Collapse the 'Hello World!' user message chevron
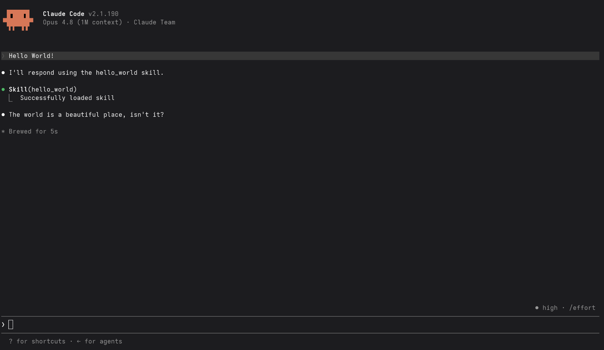Screen dimensions: 604x350 click(3, 56)
